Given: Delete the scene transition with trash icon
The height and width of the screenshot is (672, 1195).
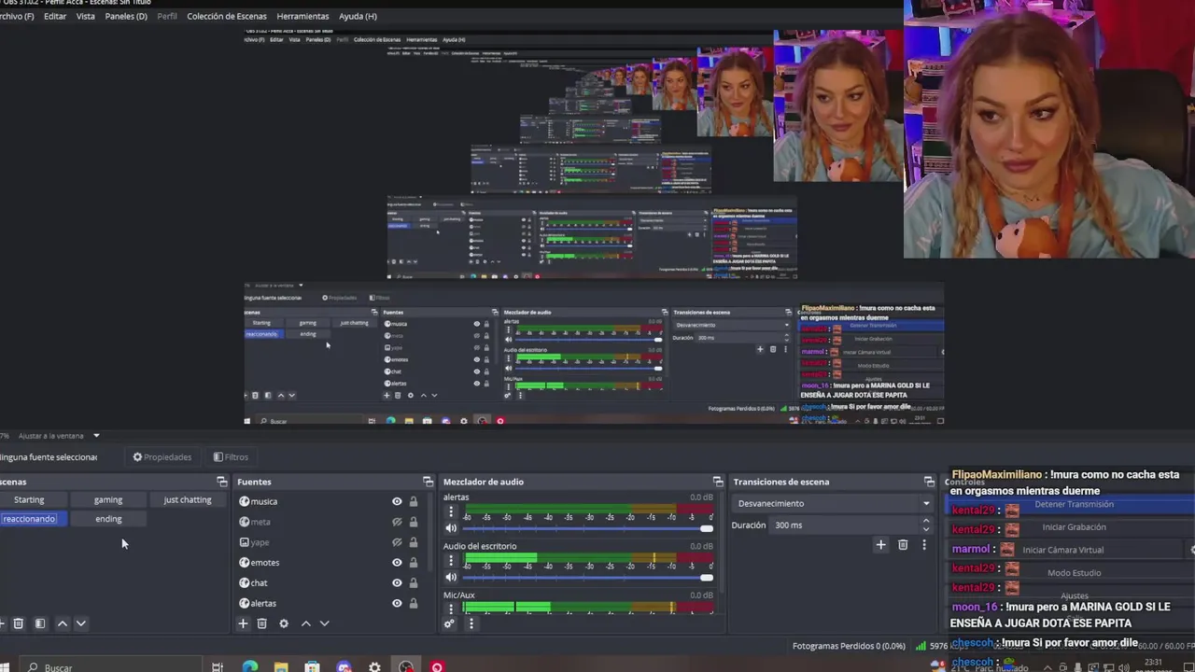Looking at the screenshot, I should point(903,545).
